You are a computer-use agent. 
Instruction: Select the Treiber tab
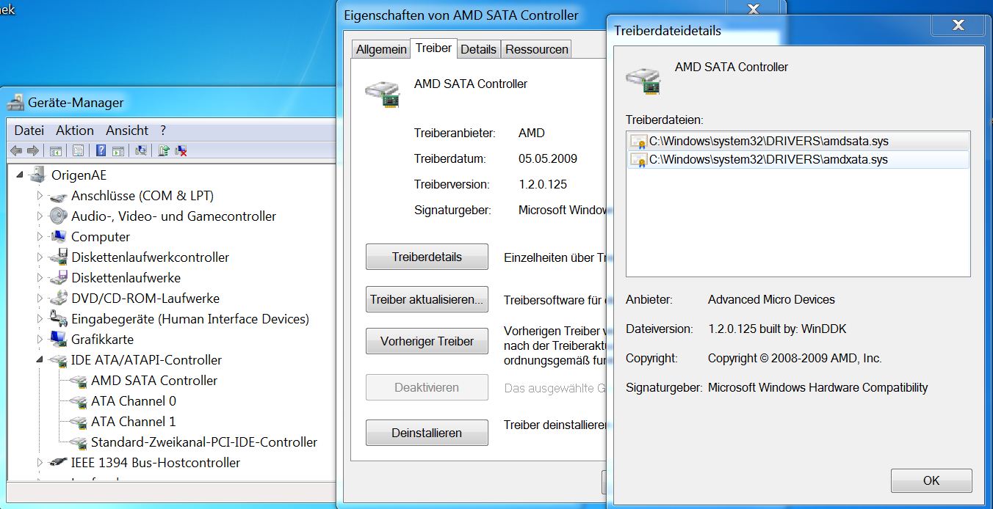(433, 48)
